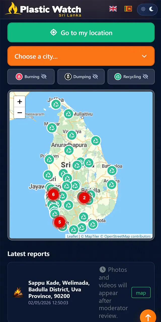Zoom in the map with plus
The width and height of the screenshot is (161, 322).
coord(20,102)
